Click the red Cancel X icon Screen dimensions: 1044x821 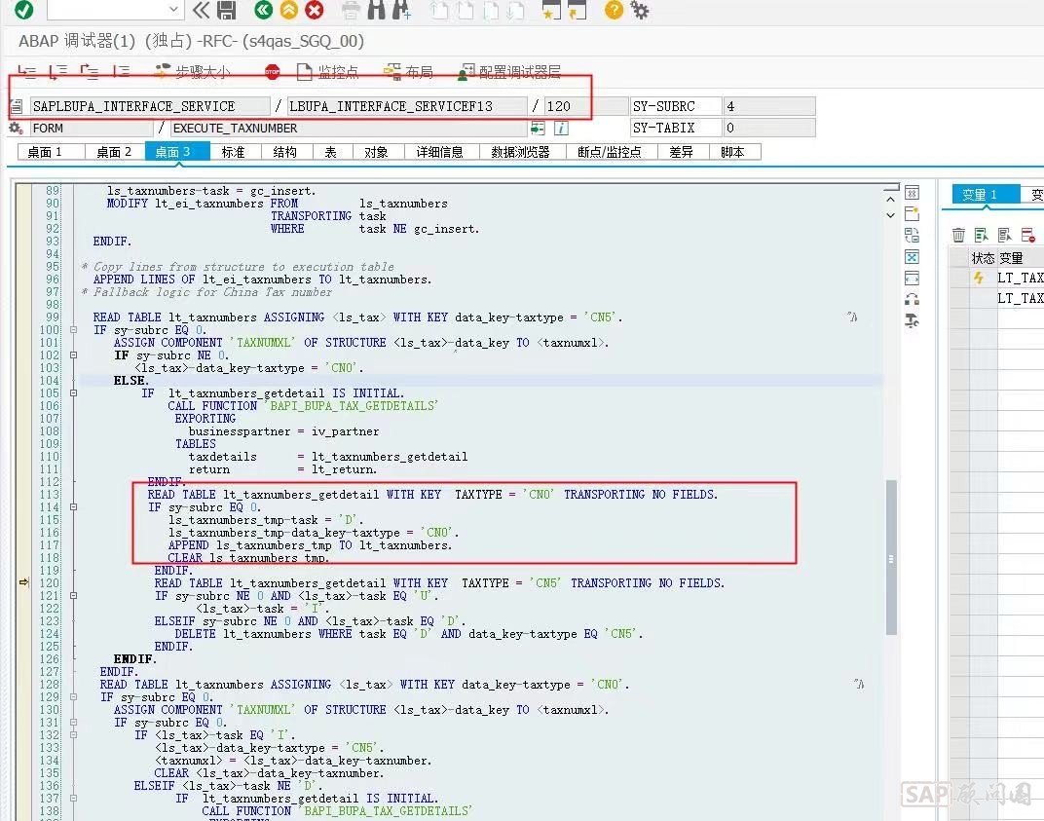[315, 10]
